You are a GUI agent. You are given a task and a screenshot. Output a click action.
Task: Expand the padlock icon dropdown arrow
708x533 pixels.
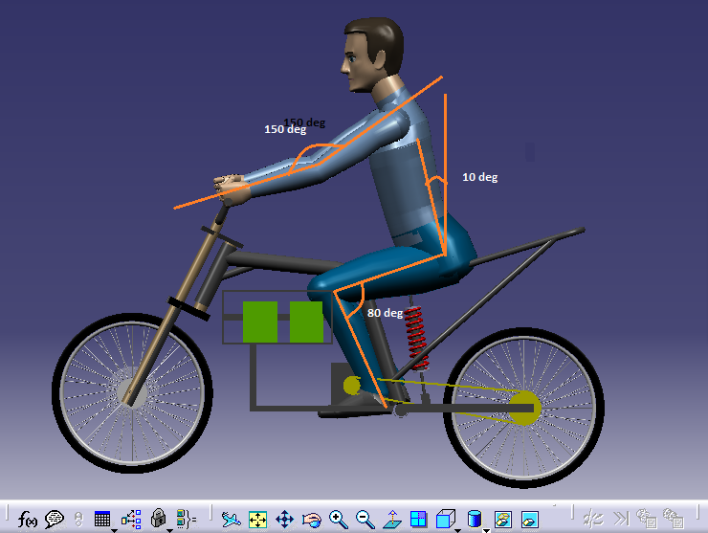coord(169,530)
